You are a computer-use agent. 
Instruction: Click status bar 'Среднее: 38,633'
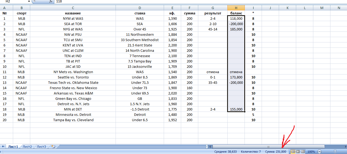226,152
